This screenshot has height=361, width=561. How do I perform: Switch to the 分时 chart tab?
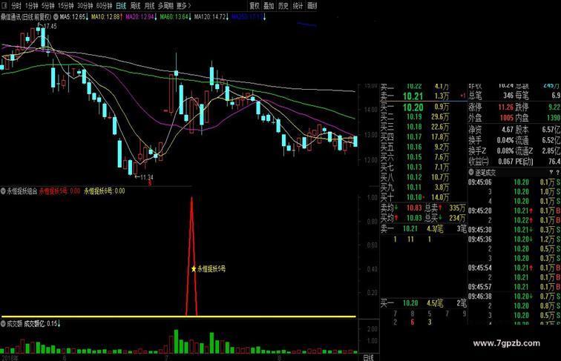tap(16, 6)
